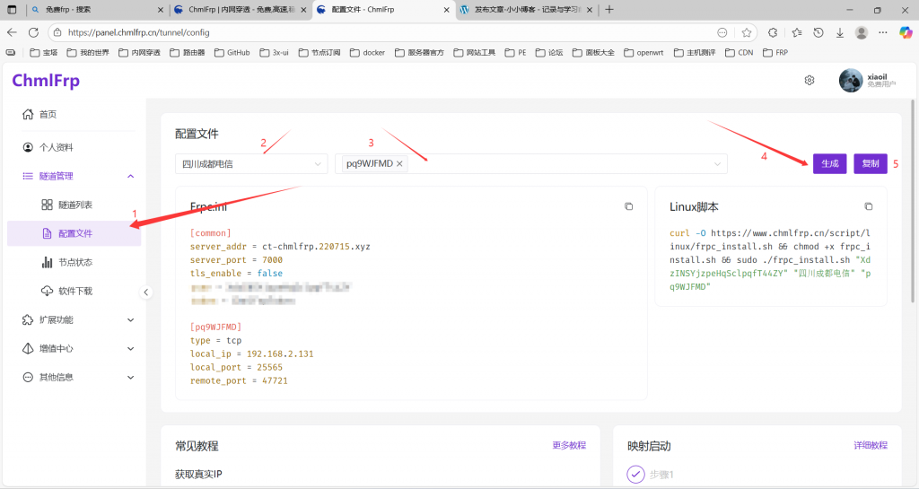Click the browser refresh icon
The image size is (919, 489).
(x=32, y=32)
